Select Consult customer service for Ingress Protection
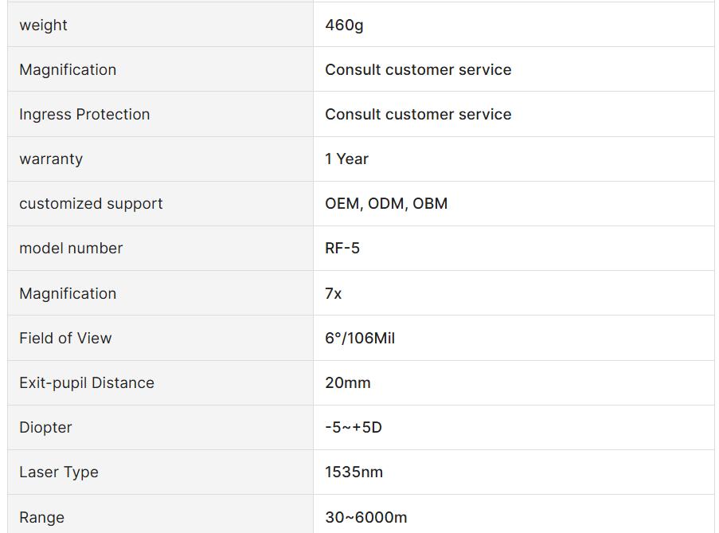The height and width of the screenshot is (533, 719). tap(418, 114)
